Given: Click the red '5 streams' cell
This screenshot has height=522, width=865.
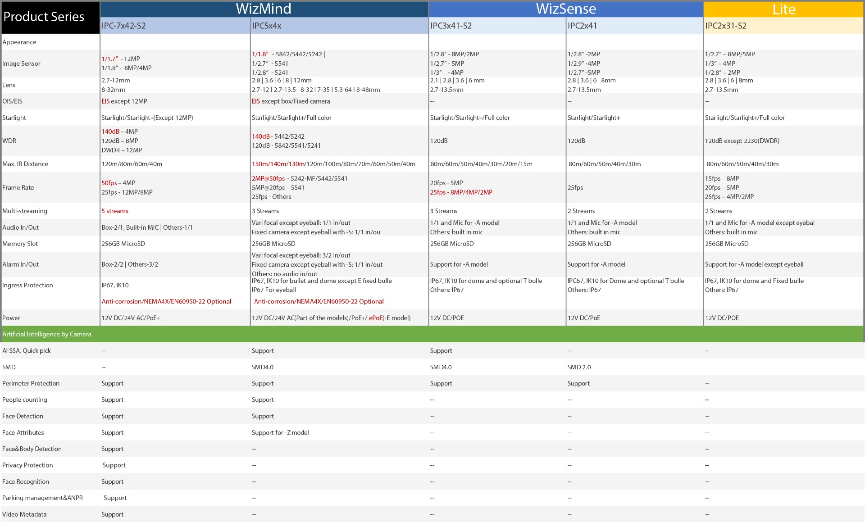Looking at the screenshot, I should pyautogui.click(x=115, y=211).
